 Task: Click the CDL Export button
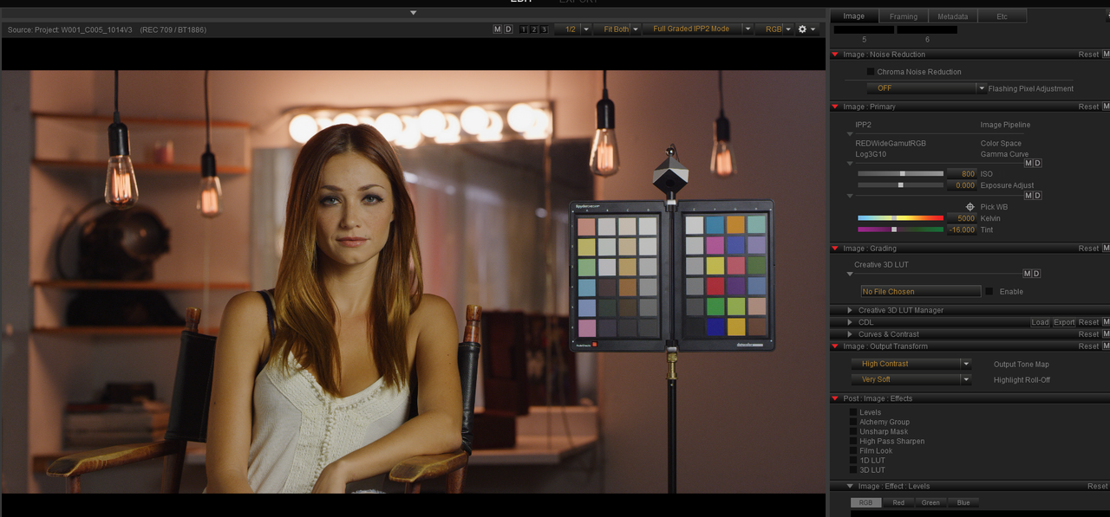tap(1064, 322)
